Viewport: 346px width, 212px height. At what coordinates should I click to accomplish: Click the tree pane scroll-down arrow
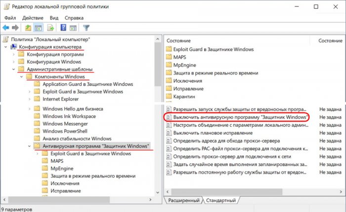point(158,192)
